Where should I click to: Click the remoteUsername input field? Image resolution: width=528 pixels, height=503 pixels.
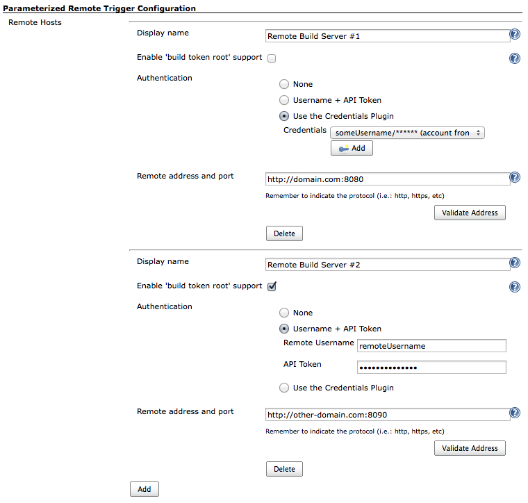(x=431, y=346)
